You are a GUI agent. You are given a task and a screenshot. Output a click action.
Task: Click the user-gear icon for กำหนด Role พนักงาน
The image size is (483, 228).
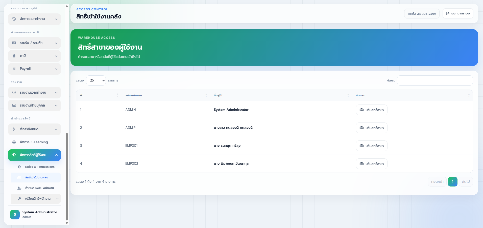(x=19, y=188)
